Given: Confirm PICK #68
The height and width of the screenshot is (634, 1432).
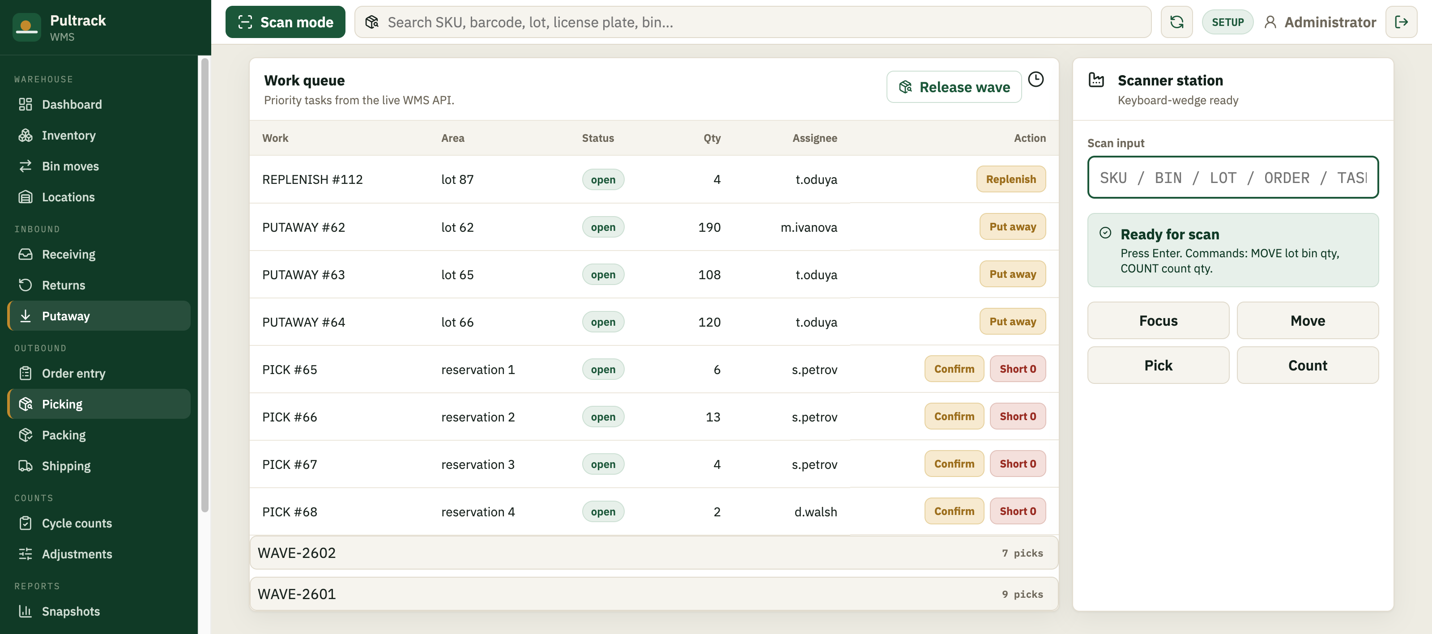Looking at the screenshot, I should point(954,511).
